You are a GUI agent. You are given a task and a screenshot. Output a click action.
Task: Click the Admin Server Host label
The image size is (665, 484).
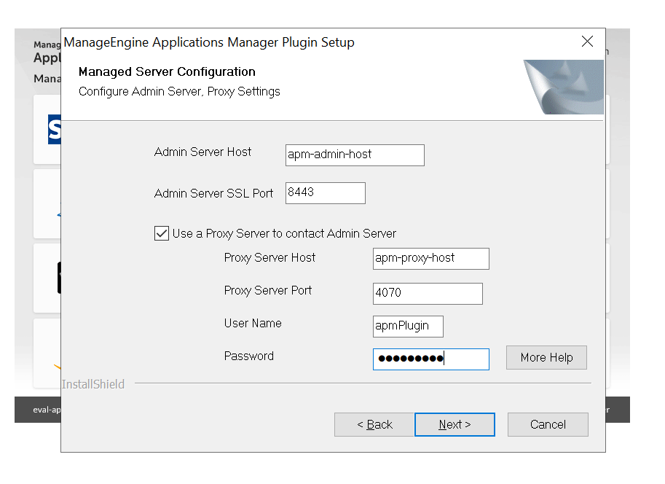pos(202,152)
